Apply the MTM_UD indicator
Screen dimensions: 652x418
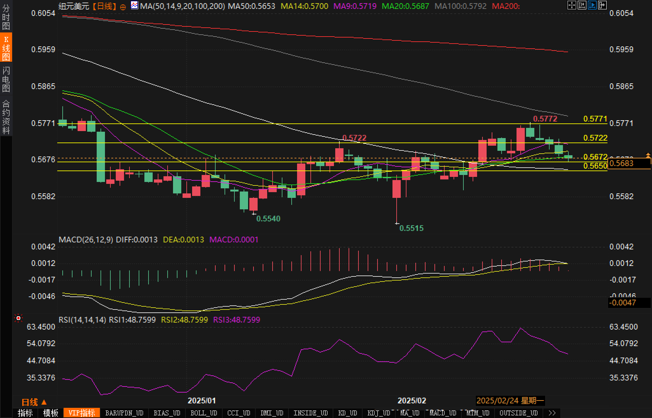pyautogui.click(x=478, y=413)
